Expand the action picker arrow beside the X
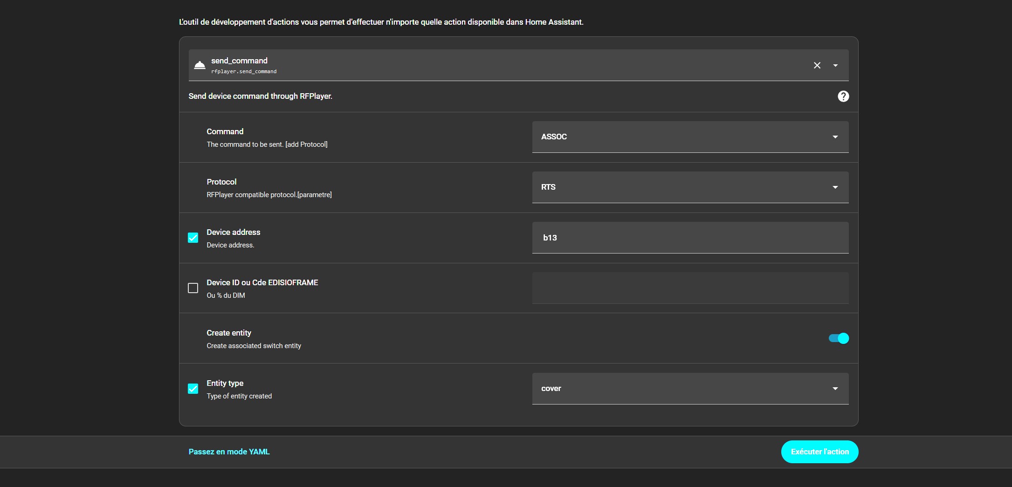This screenshot has width=1012, height=487. pos(835,65)
